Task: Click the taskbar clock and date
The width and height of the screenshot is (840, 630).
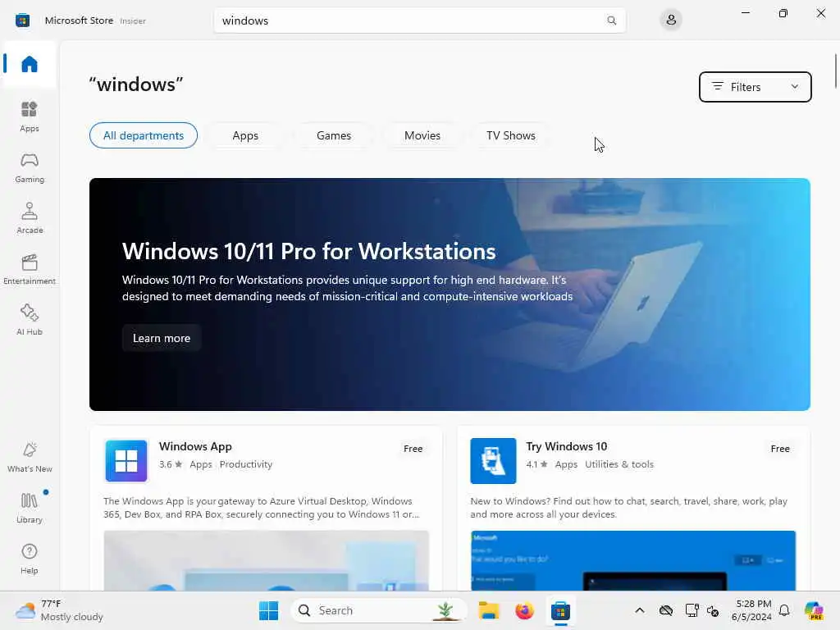Action: (753, 610)
